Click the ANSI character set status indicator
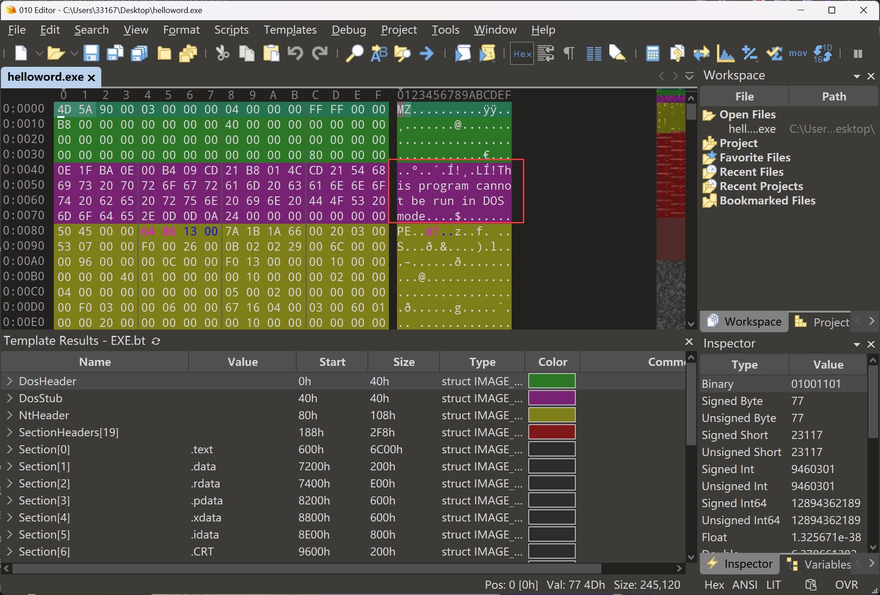The width and height of the screenshot is (880, 595). pyautogui.click(x=745, y=585)
